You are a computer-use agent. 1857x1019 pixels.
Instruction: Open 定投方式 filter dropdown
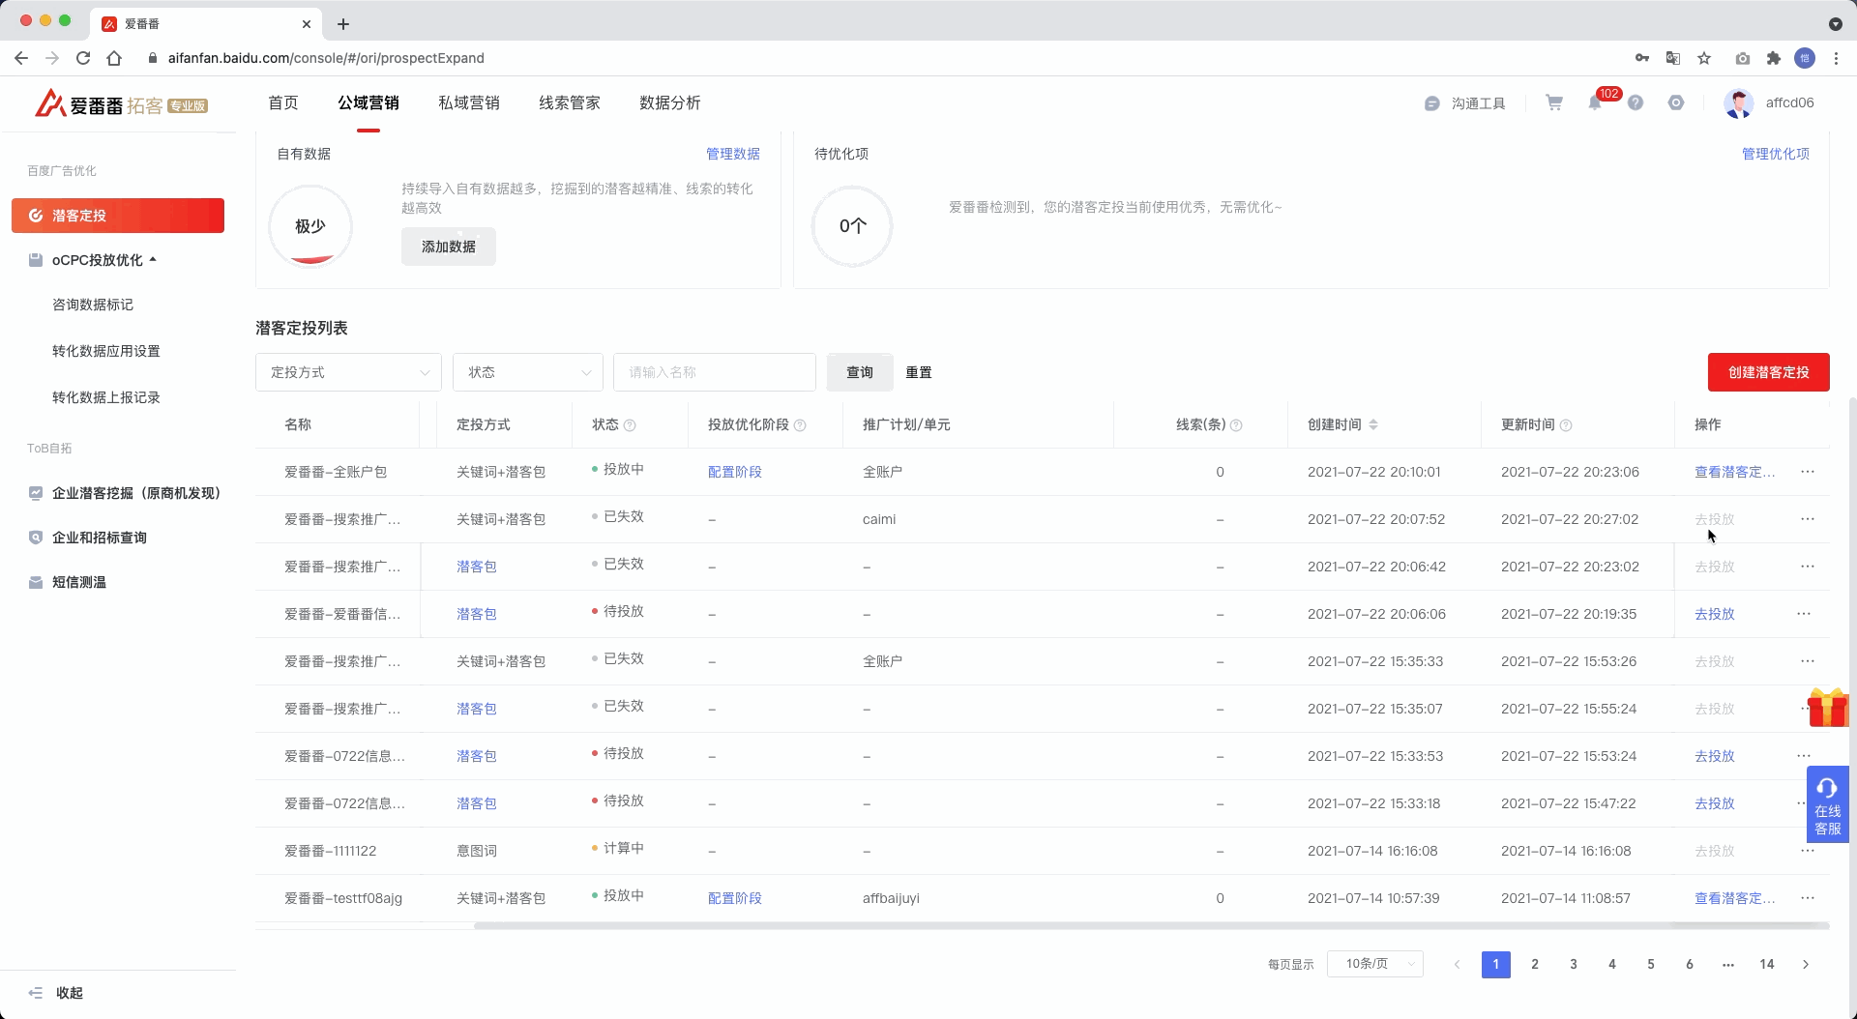[348, 372]
